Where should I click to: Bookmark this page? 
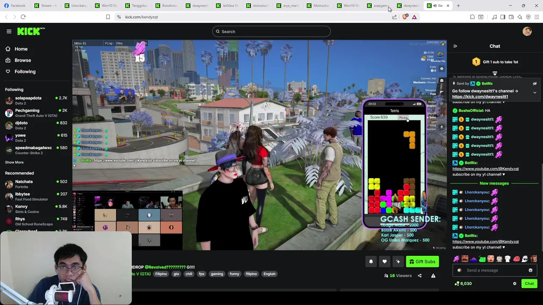click(108, 17)
